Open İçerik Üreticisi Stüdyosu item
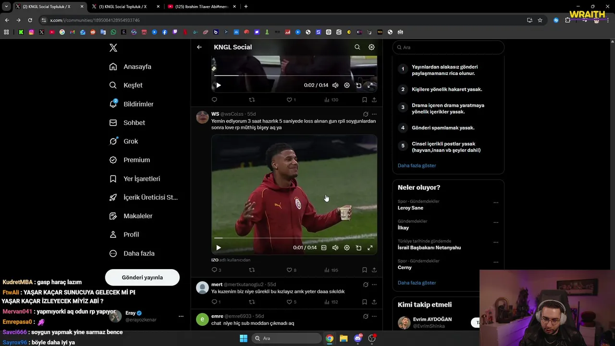The image size is (615, 346). pyautogui.click(x=143, y=198)
